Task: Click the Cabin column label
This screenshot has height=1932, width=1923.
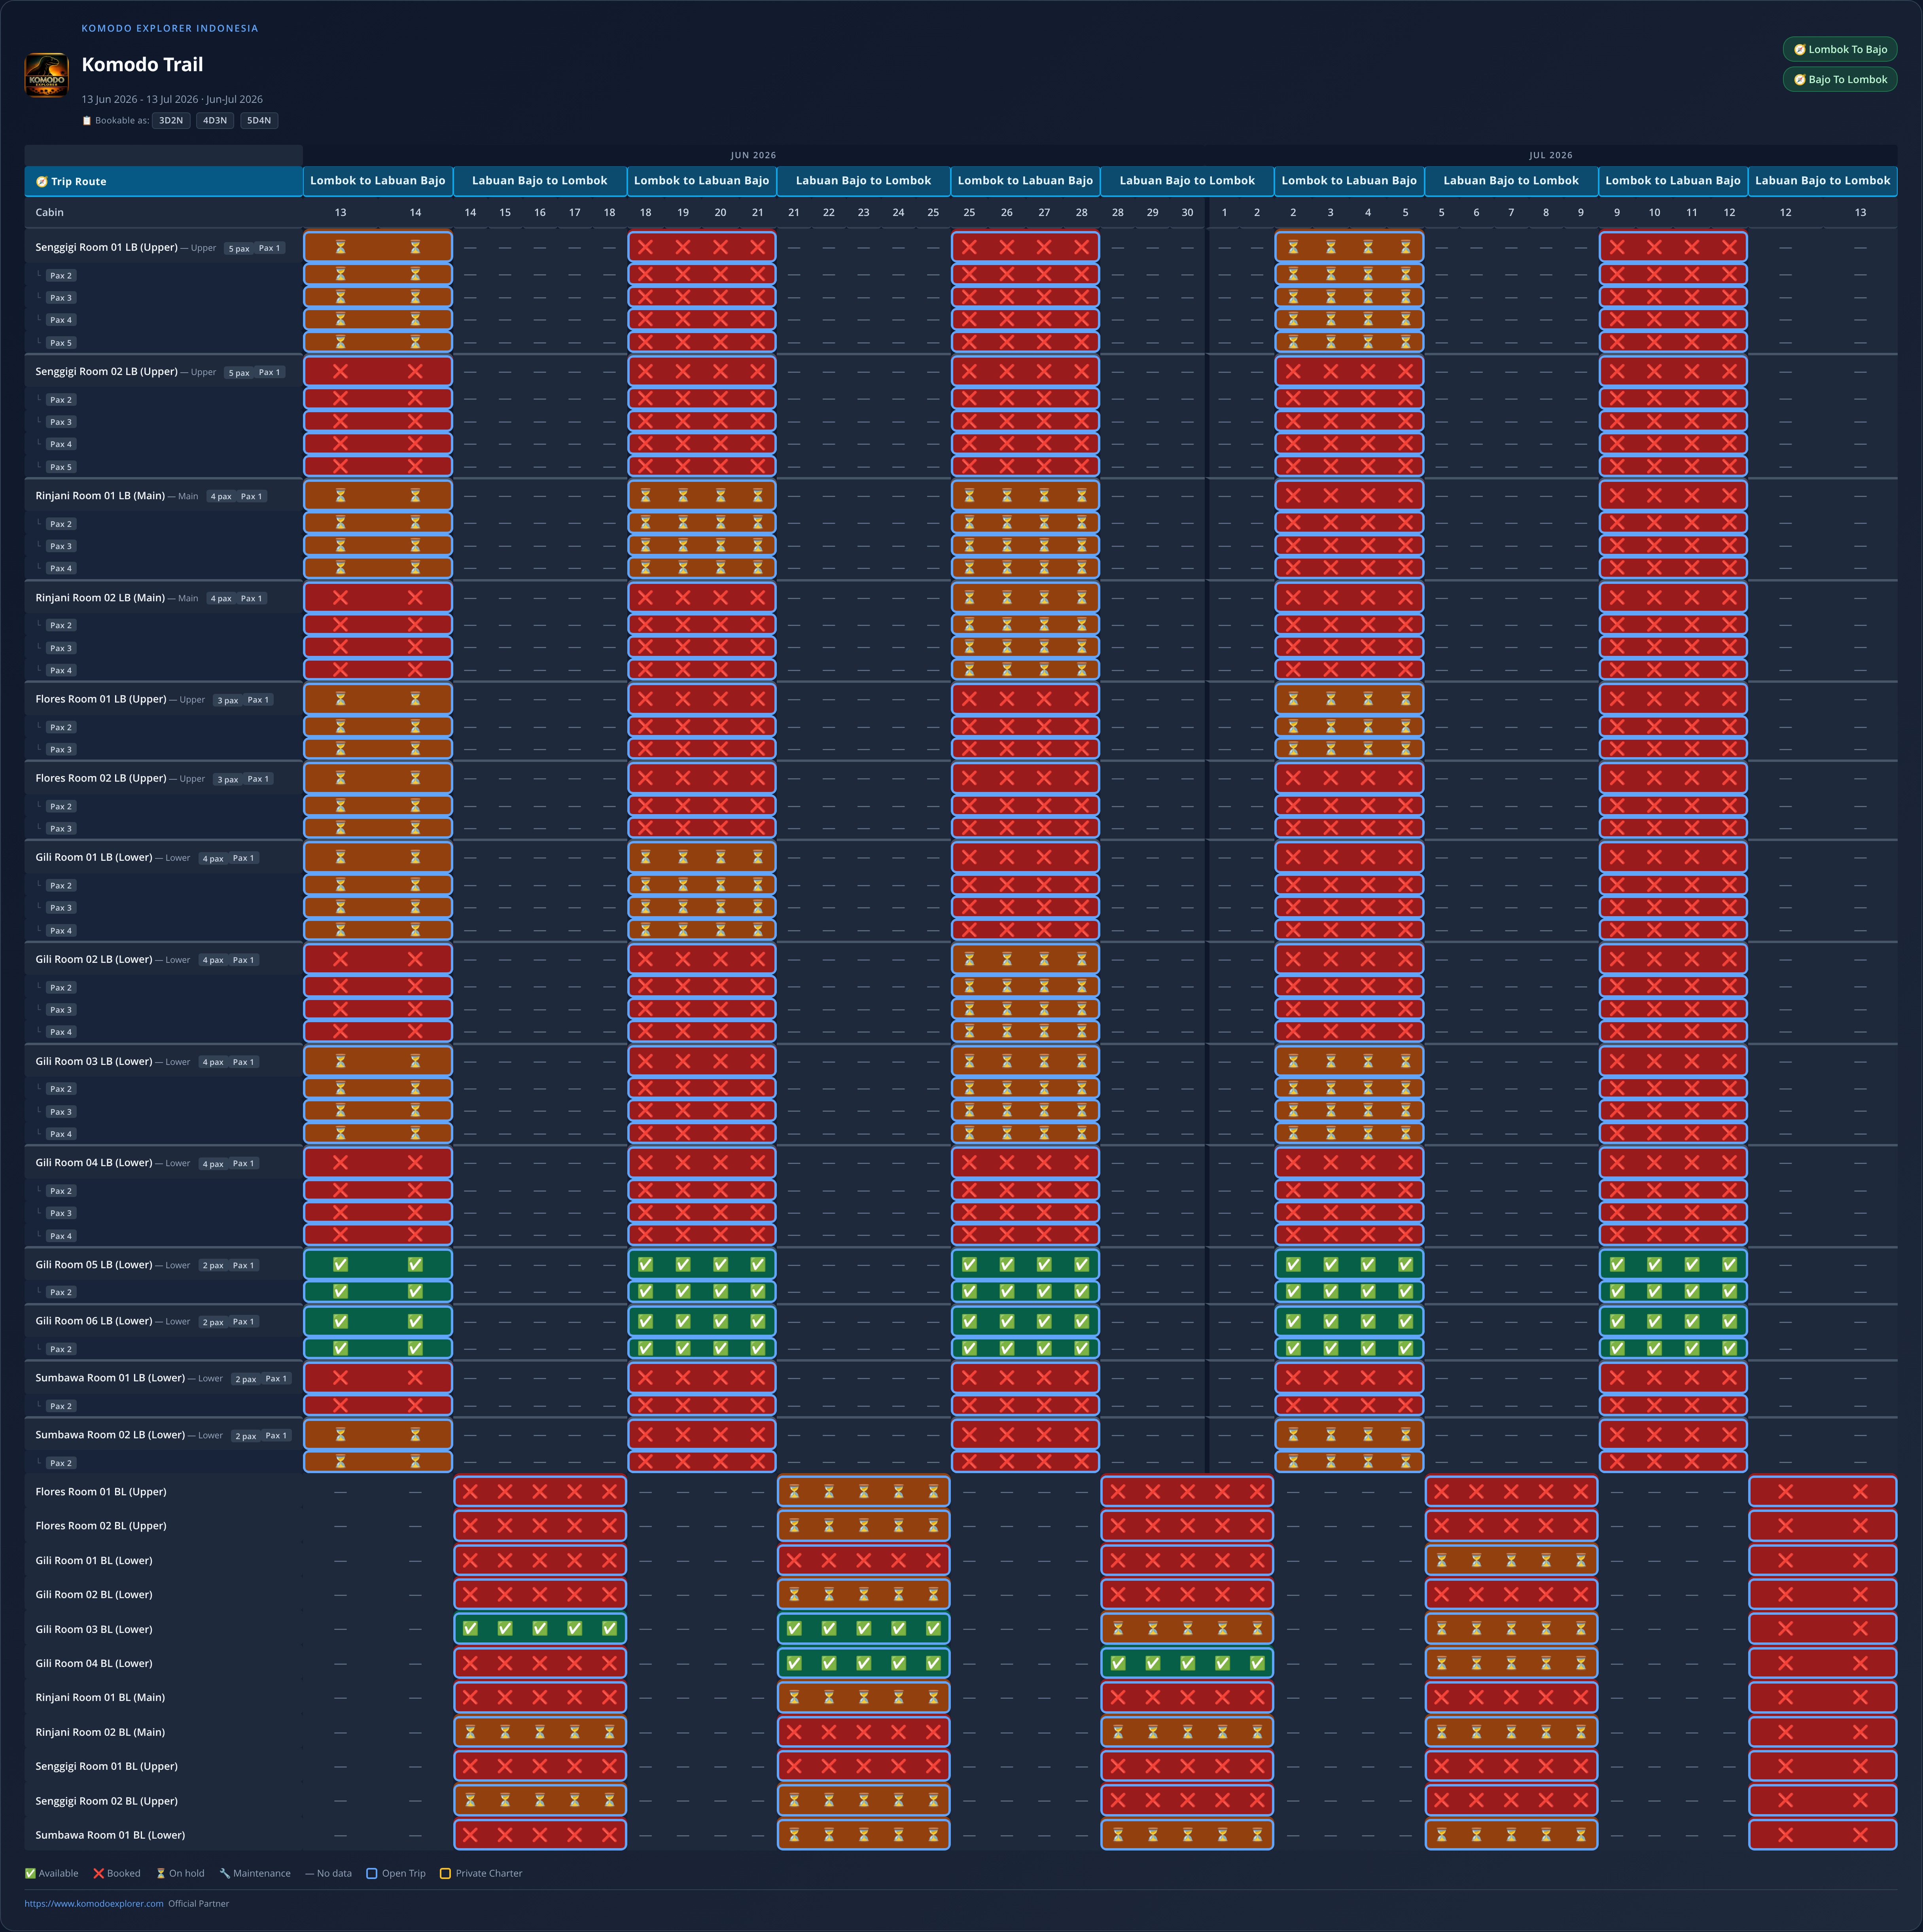Action: (x=49, y=212)
